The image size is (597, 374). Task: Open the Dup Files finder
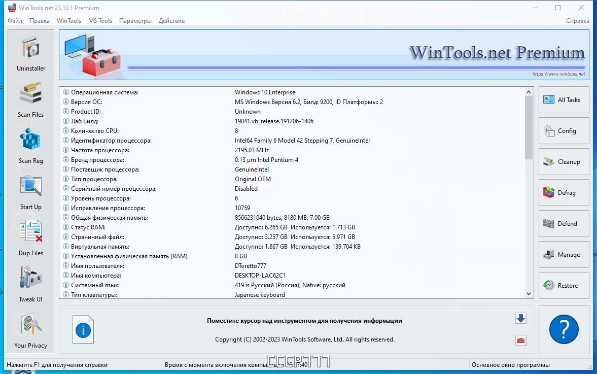coord(31,232)
